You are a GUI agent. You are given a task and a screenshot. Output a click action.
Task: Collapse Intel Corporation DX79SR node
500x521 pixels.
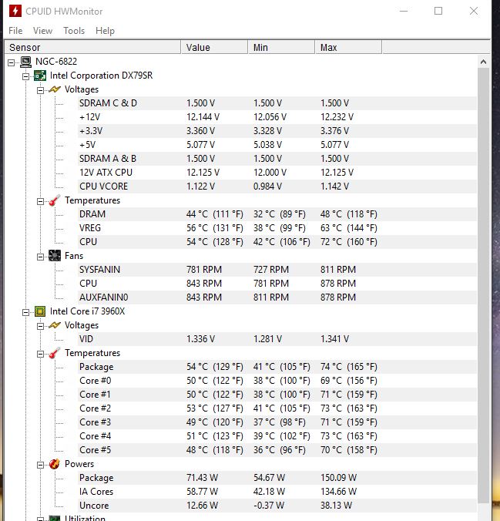click(x=26, y=76)
